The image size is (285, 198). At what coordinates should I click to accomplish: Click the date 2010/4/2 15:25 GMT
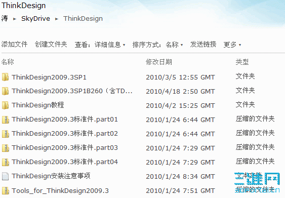coord(180,106)
